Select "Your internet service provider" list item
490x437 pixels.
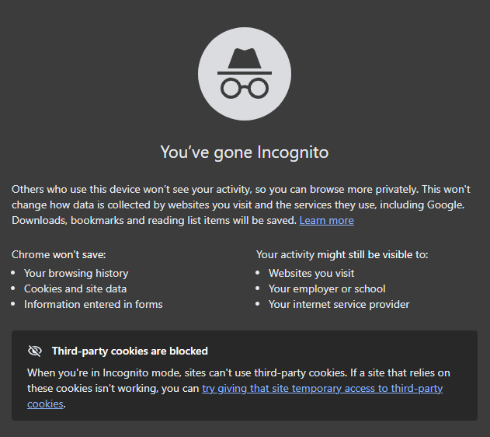pos(339,304)
